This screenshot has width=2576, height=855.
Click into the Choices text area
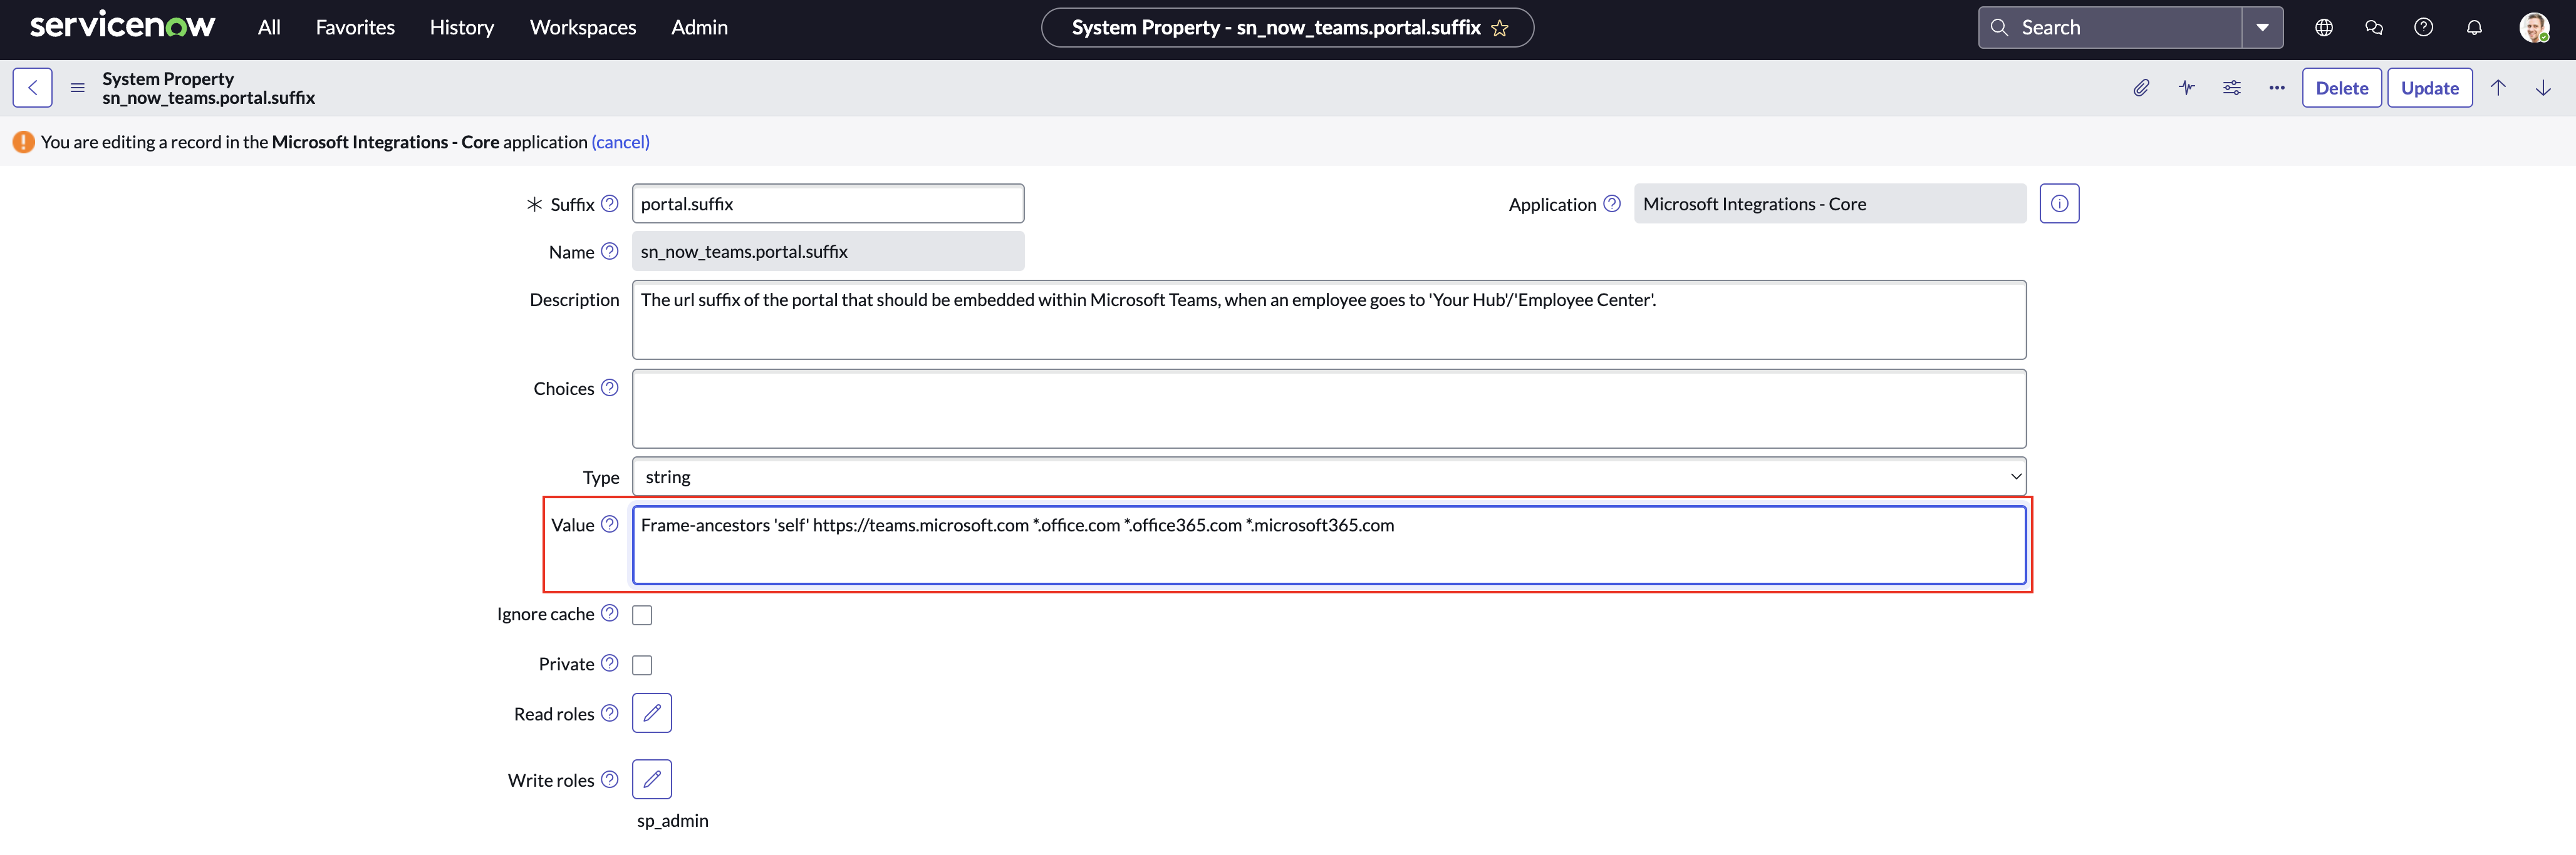[1329, 409]
